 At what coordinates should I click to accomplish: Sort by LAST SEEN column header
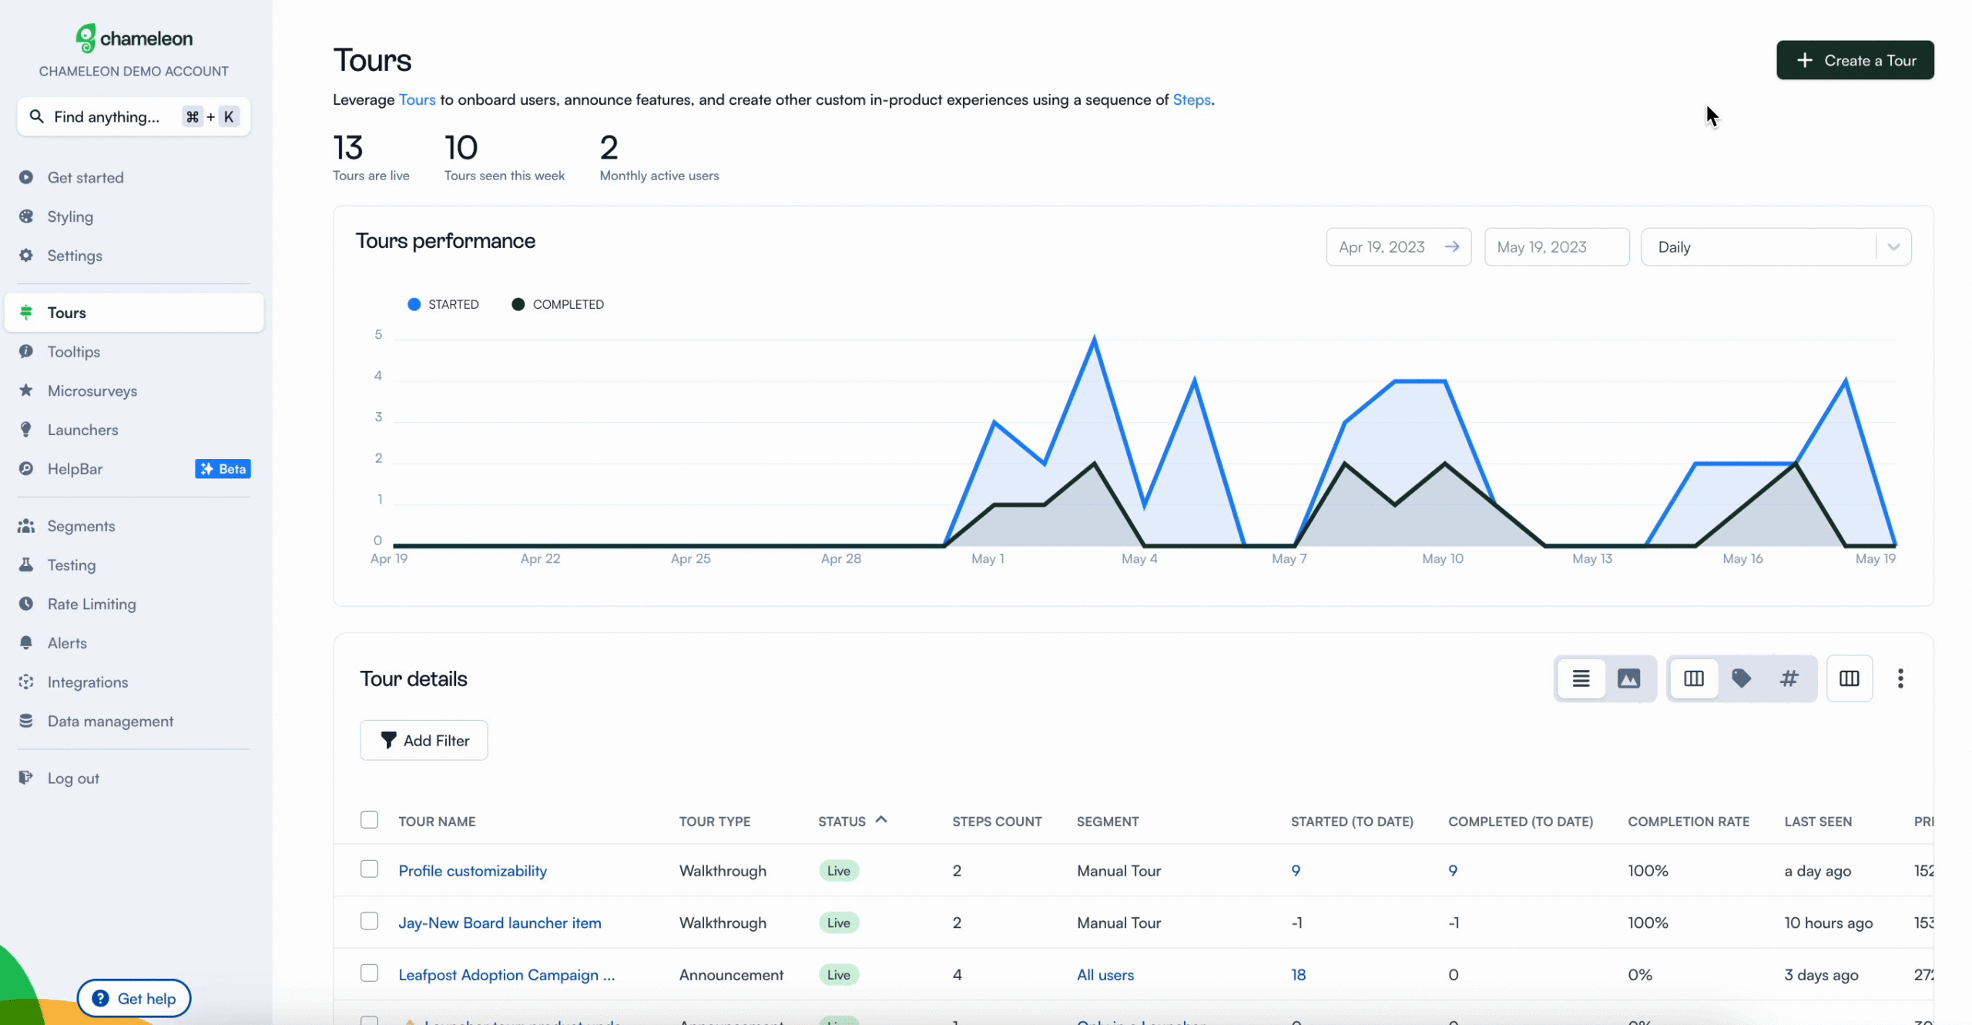pos(1818,822)
